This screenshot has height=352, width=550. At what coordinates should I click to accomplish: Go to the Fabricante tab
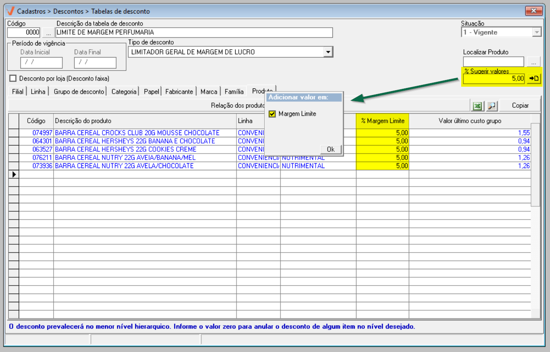coord(179,92)
